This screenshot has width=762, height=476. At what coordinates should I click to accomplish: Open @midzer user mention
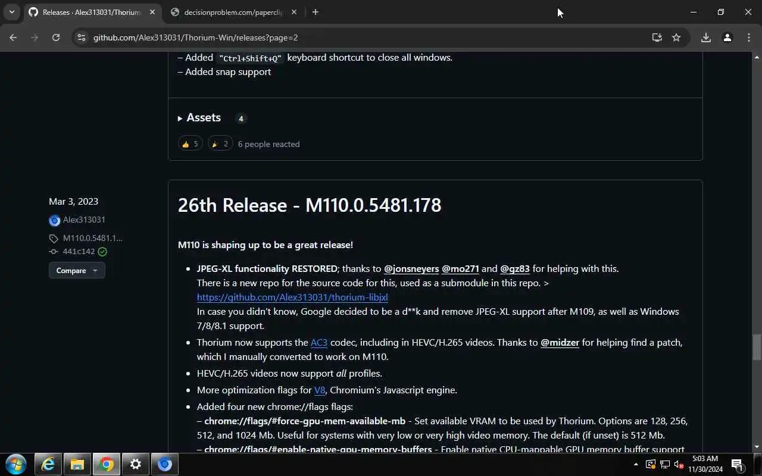560,343
